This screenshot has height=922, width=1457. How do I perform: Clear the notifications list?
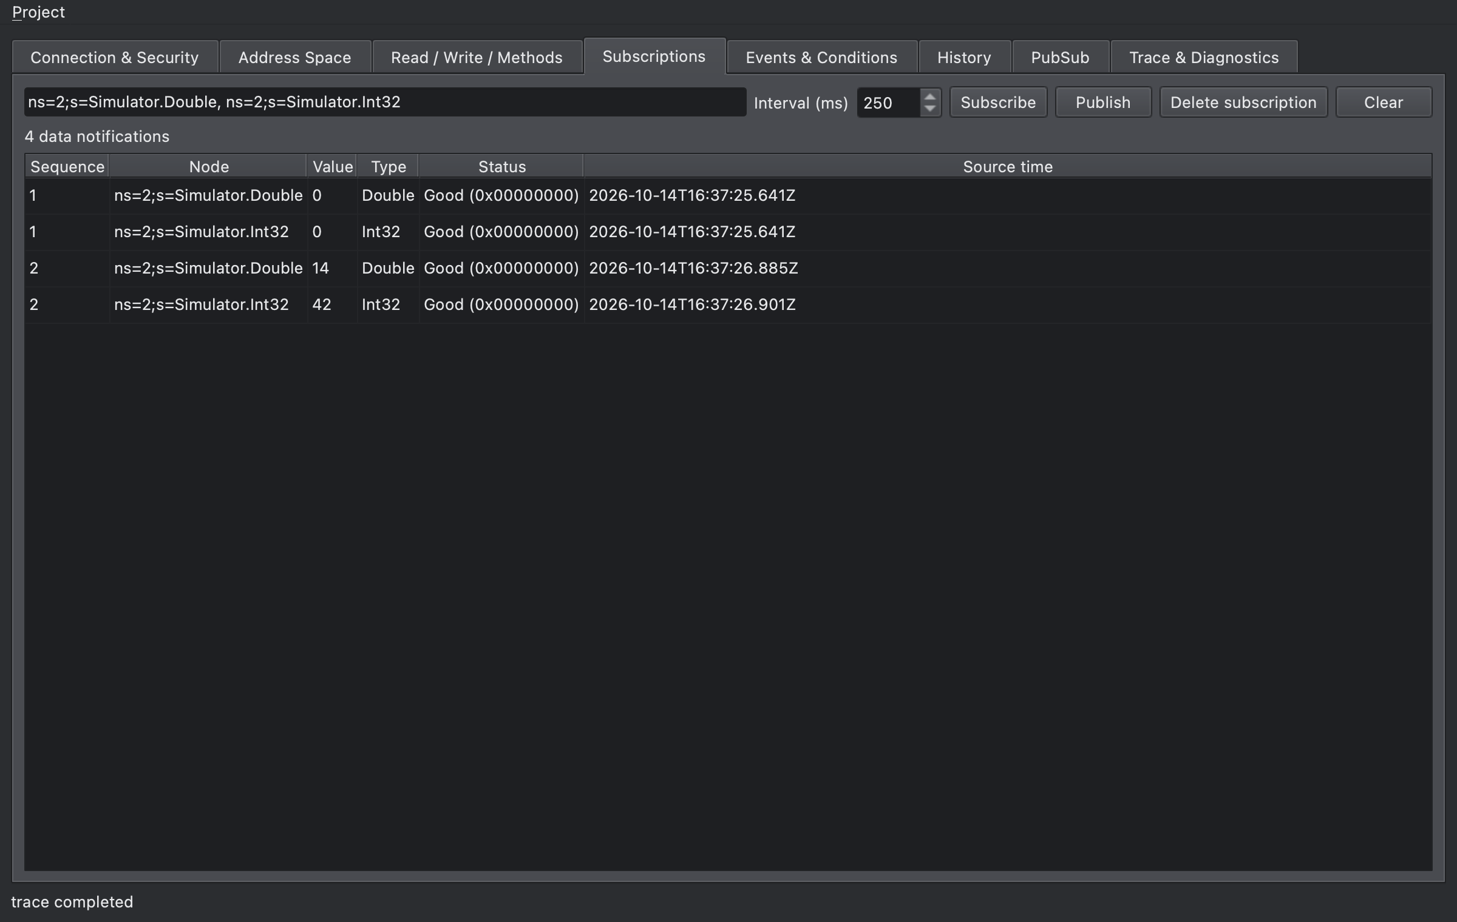pos(1384,103)
